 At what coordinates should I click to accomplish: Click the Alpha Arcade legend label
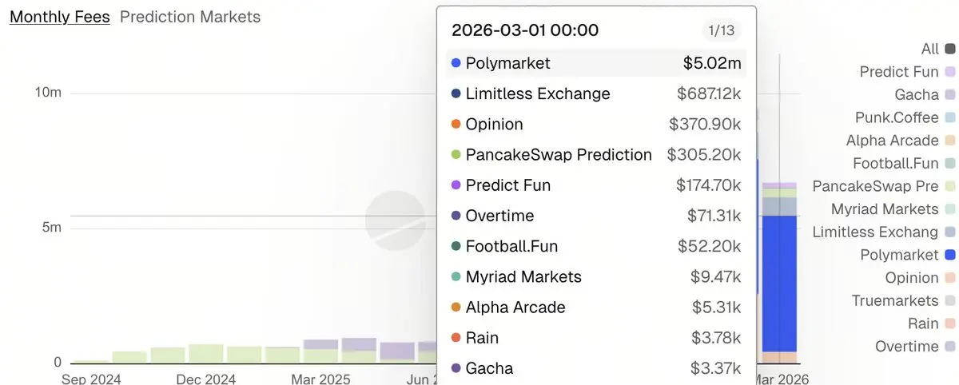point(892,141)
